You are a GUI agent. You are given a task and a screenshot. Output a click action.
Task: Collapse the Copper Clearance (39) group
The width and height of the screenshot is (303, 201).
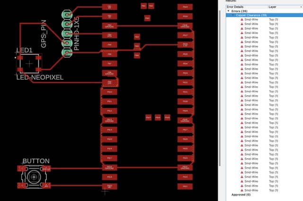coord(233,15)
